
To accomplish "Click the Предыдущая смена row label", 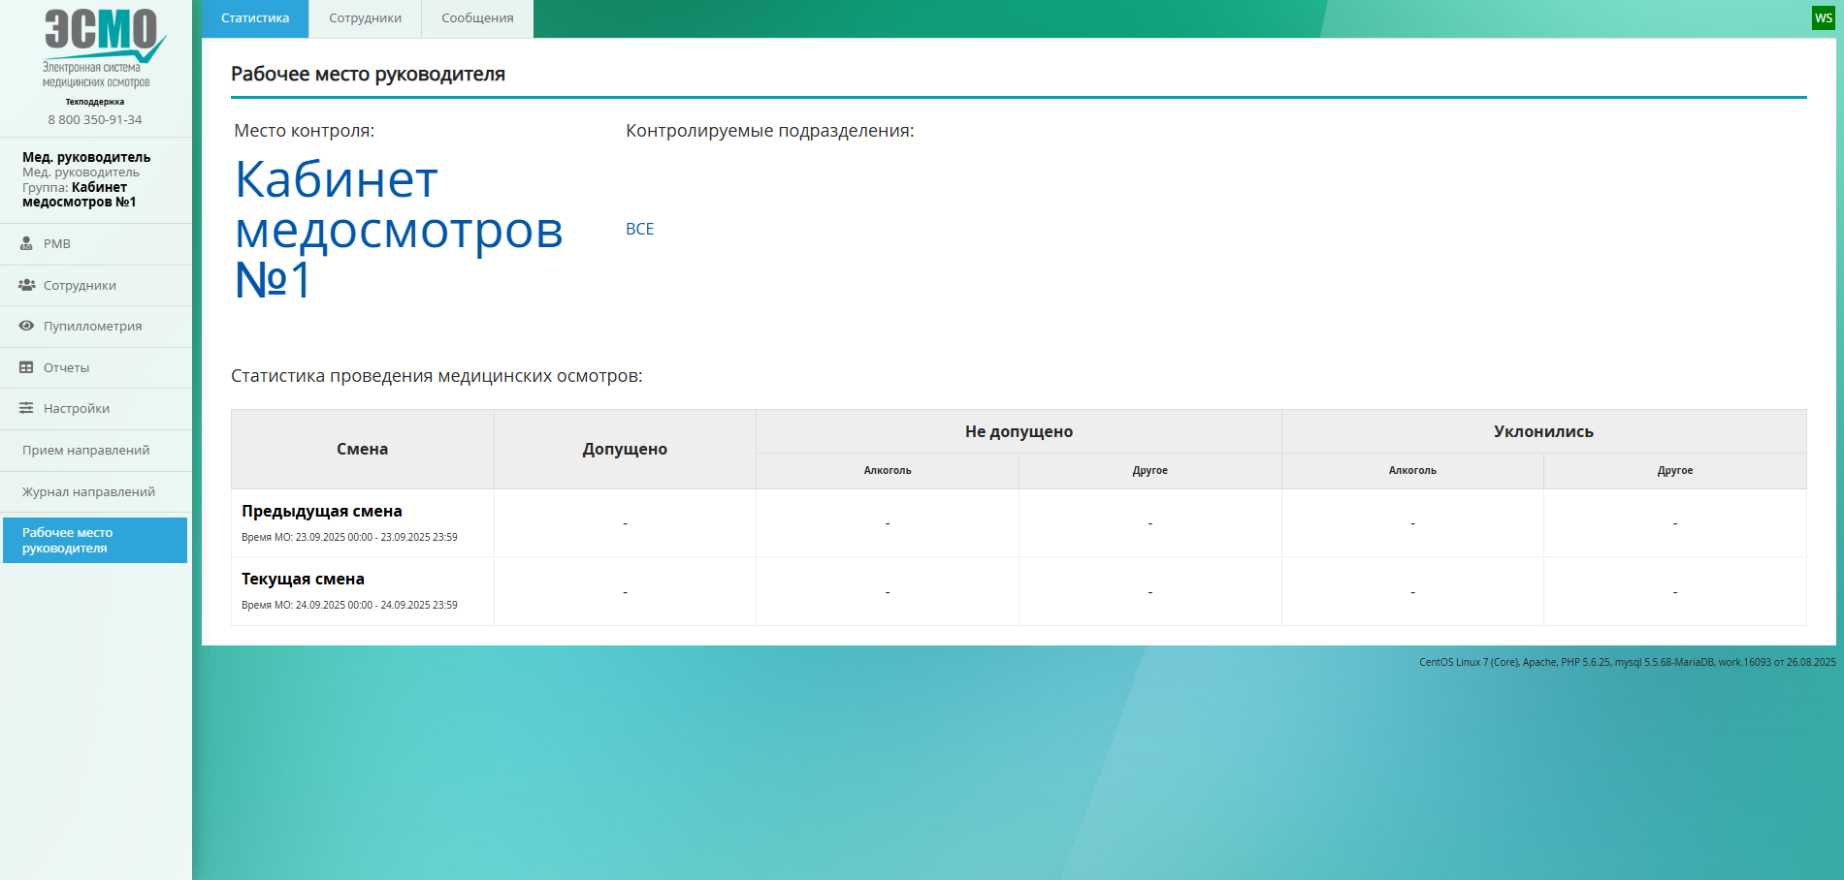I will click(321, 512).
